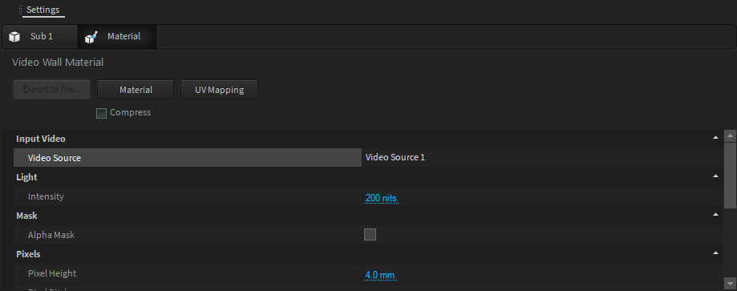Click the scrollbar up arrow
The height and width of the screenshot is (291, 737).
[x=730, y=135]
